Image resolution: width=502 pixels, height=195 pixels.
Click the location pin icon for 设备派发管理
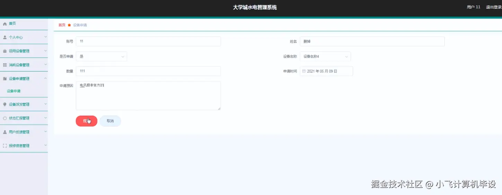click(x=5, y=104)
